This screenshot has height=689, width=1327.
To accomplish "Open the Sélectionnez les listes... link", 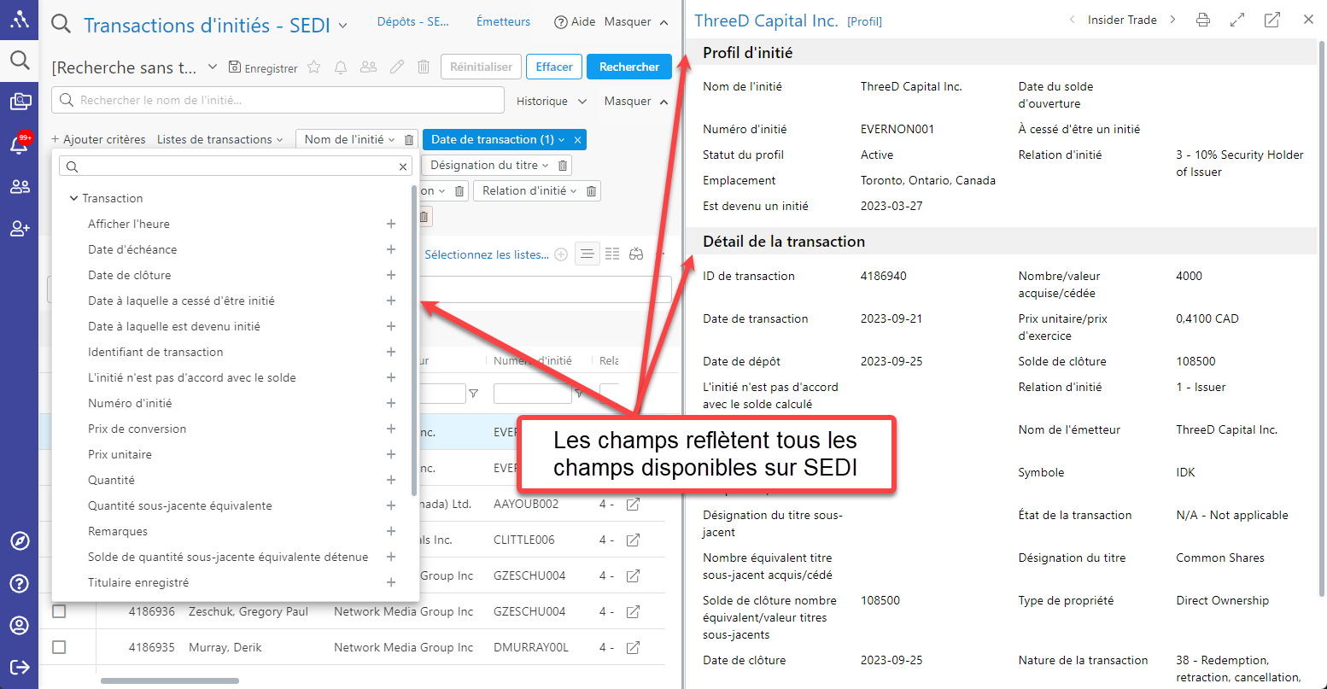I will point(487,254).
